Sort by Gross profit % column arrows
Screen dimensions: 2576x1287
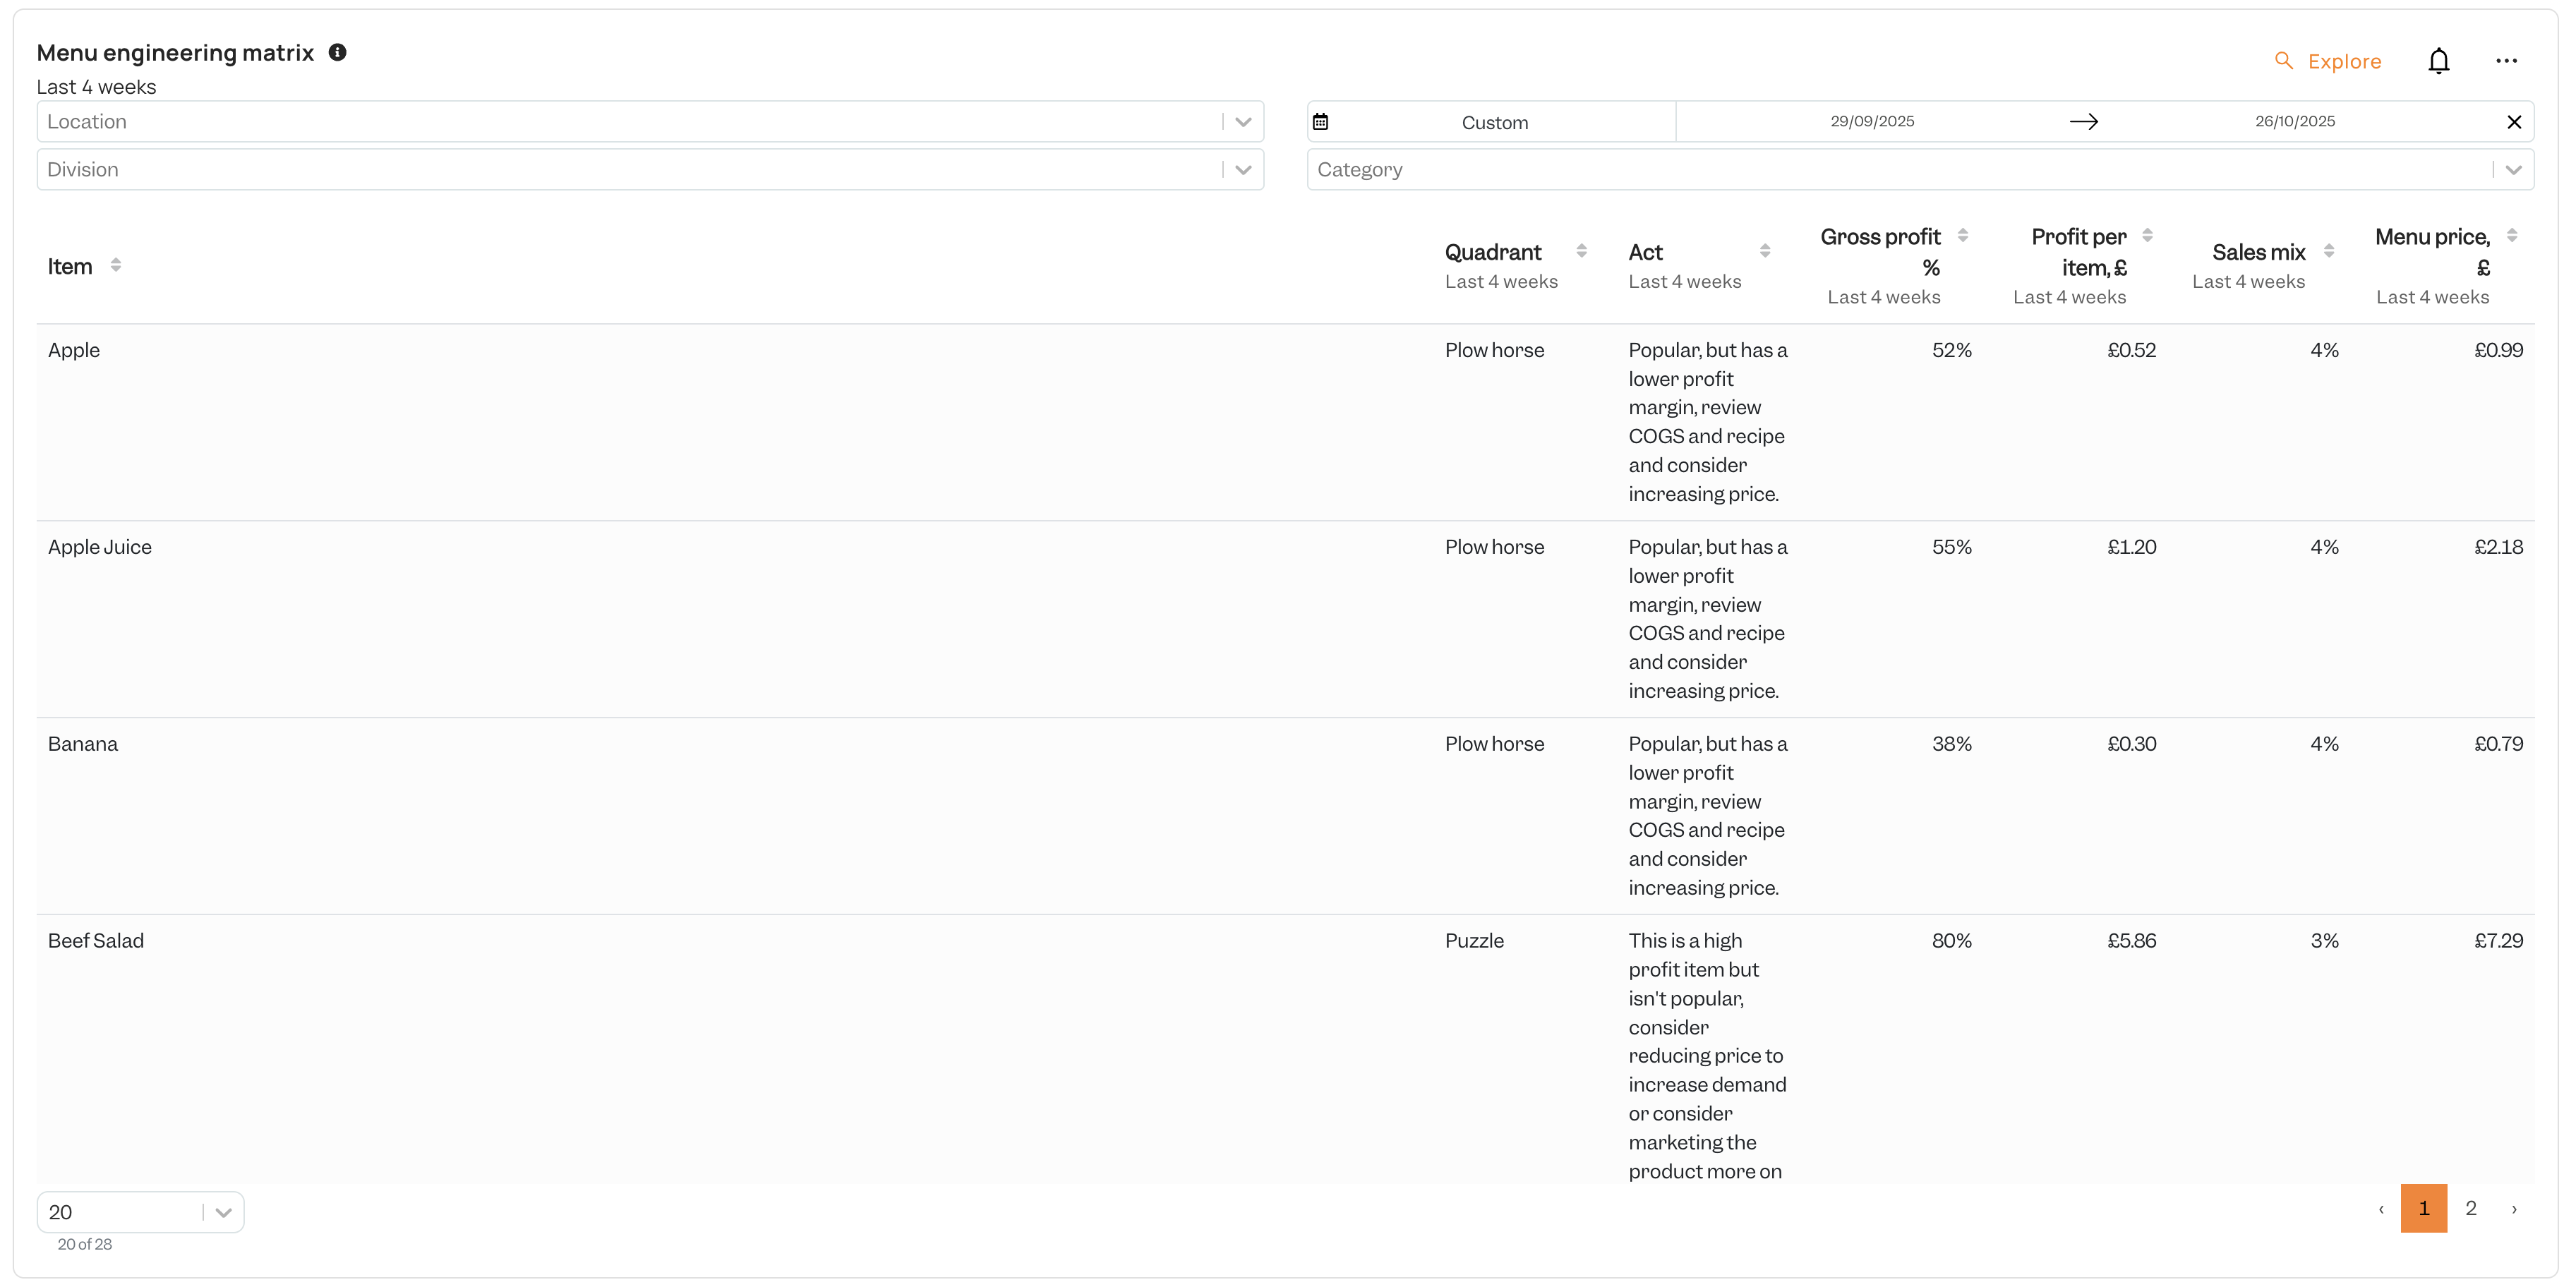point(1963,236)
